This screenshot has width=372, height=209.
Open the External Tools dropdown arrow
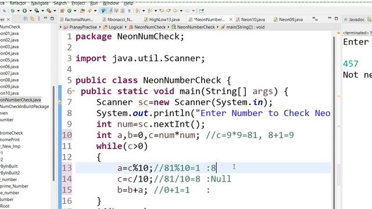click(x=55, y=10)
